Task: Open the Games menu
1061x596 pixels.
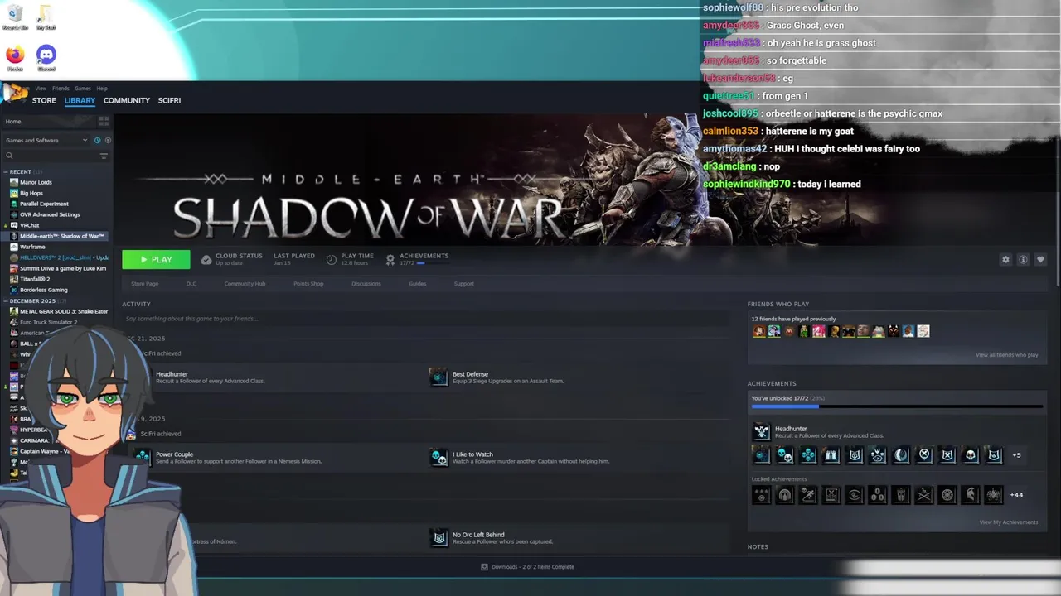Action: [83, 89]
